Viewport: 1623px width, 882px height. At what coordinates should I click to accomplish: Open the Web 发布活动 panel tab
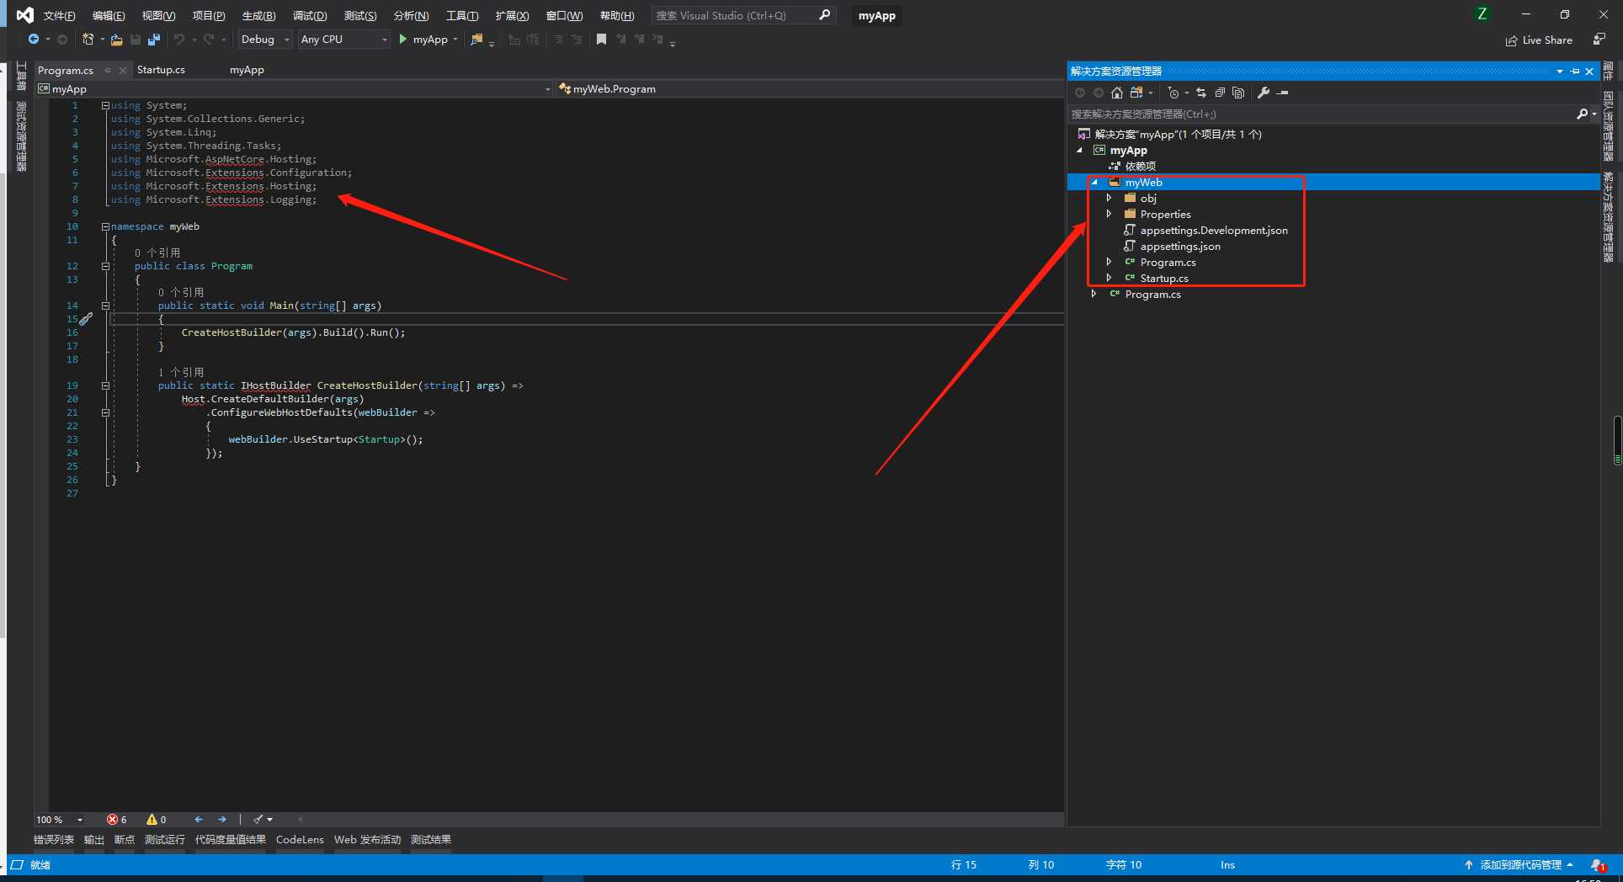(368, 840)
